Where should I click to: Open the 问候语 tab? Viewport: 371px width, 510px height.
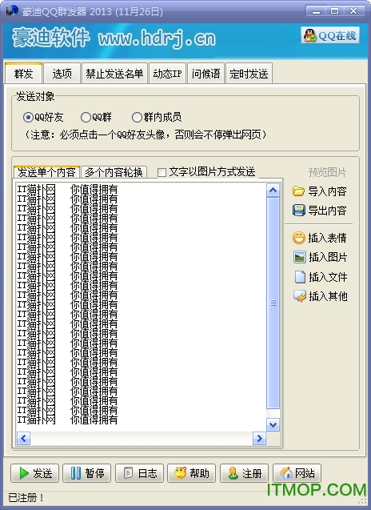coord(205,74)
